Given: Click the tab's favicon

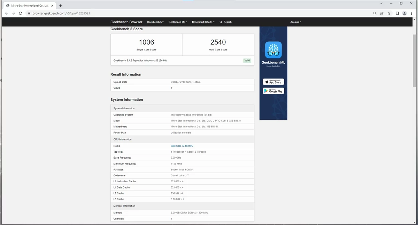Looking at the screenshot, I should [8, 6].
